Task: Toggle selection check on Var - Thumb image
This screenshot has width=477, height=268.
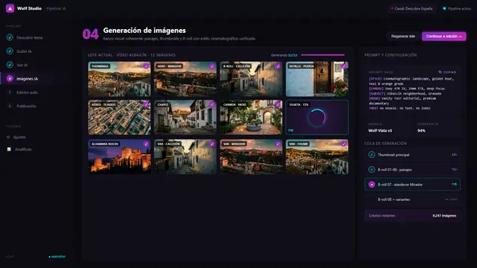Action: pyautogui.click(x=344, y=144)
